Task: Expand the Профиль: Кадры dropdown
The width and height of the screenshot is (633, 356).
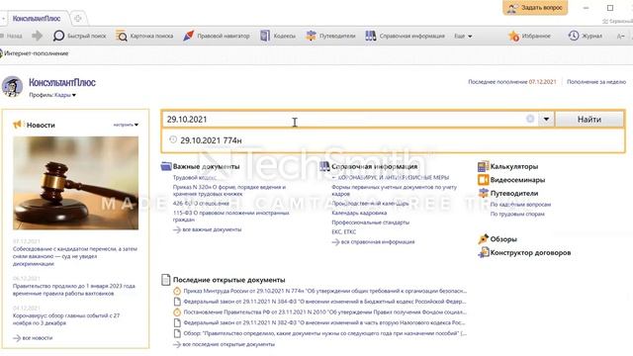Action: coord(52,95)
